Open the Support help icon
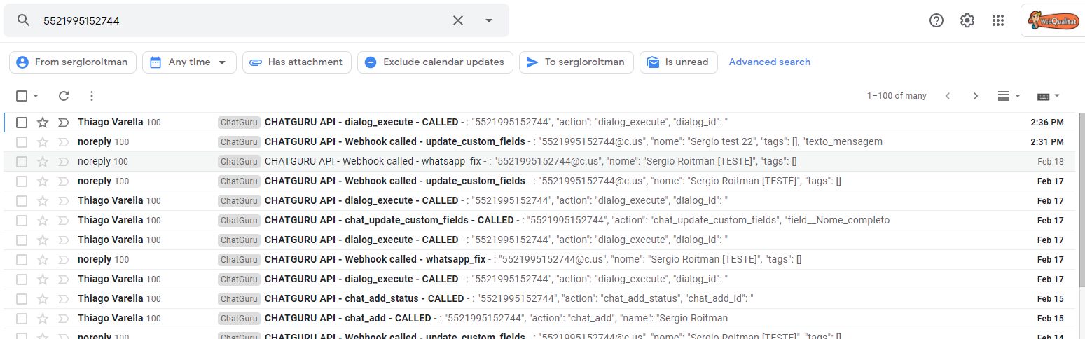The height and width of the screenshot is (339, 1085). [937, 20]
